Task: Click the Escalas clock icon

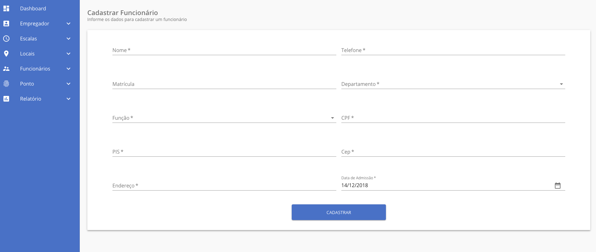Action: (6, 39)
